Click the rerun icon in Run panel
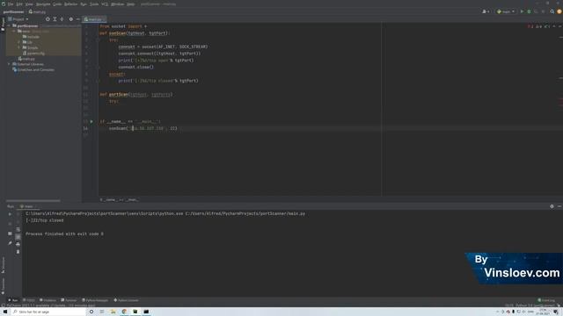563x316 pixels. point(10,214)
